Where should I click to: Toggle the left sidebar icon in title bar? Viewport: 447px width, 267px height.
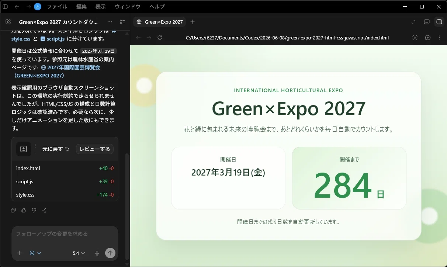5,7
